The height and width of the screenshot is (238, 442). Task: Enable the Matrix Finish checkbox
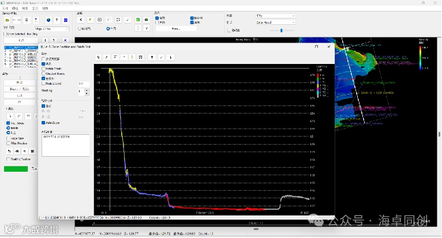click(x=44, y=69)
